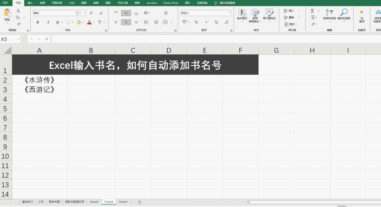
Task: Open the number format dropdown (自定义)
Action: (230, 13)
